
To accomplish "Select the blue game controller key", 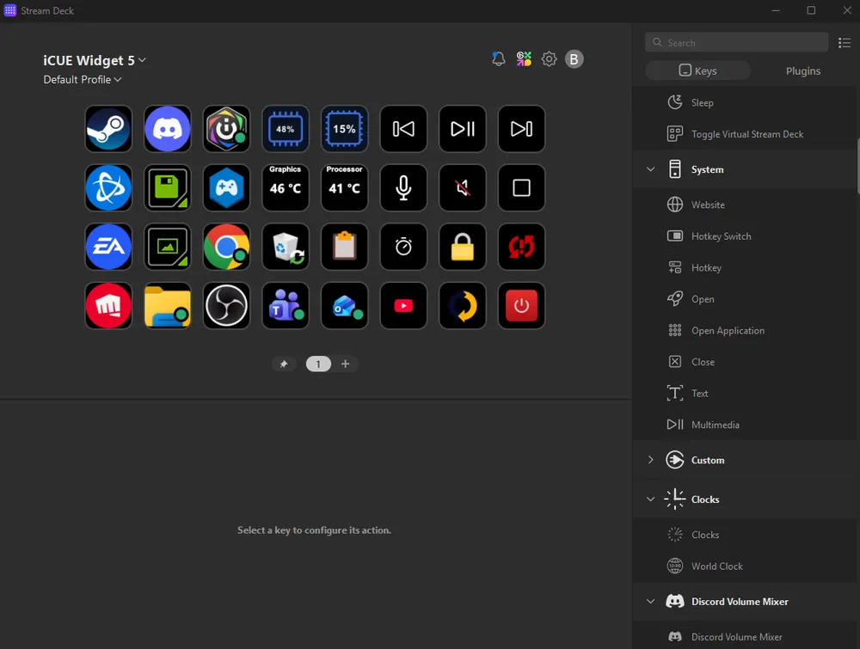I will point(226,188).
